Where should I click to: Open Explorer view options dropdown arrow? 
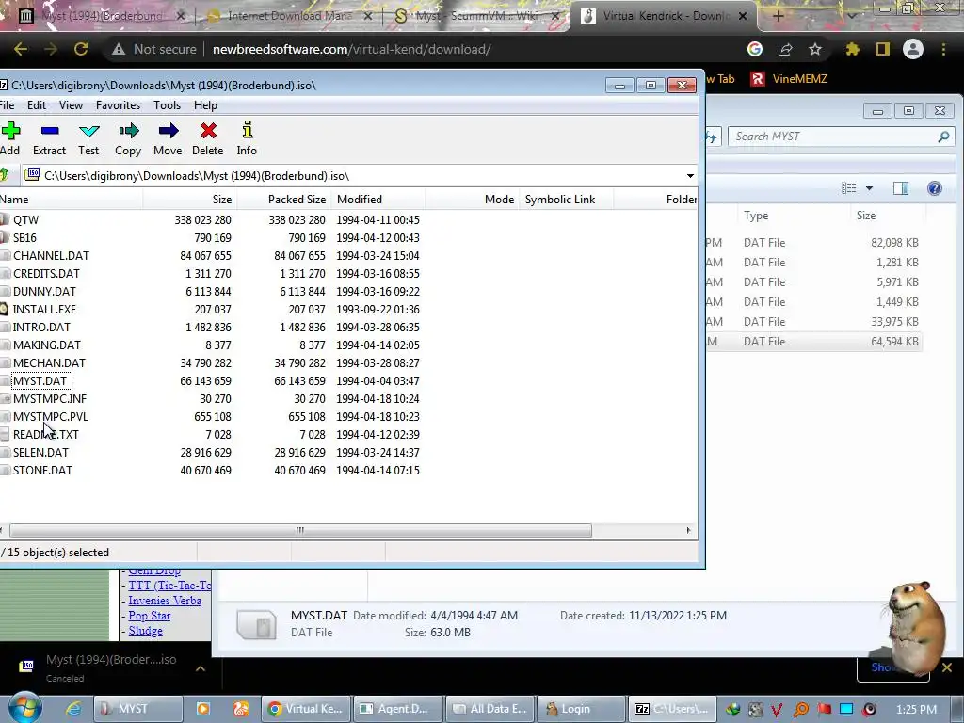869,188
